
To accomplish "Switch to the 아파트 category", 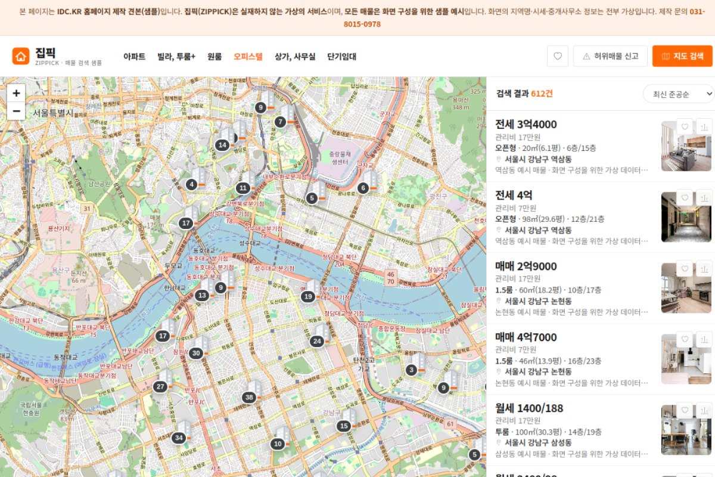I will pyautogui.click(x=135, y=57).
